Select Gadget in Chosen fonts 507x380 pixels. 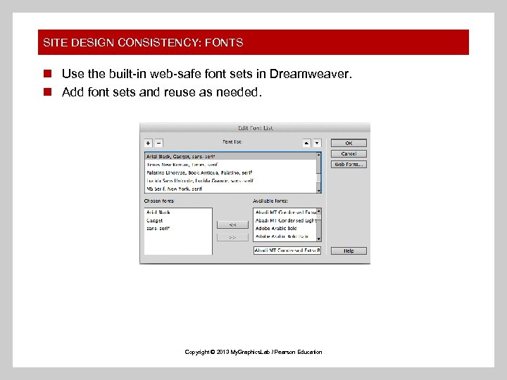(178, 220)
